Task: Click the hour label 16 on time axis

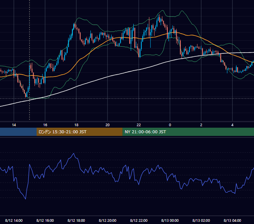Action: pyautogui.click(x=45, y=125)
